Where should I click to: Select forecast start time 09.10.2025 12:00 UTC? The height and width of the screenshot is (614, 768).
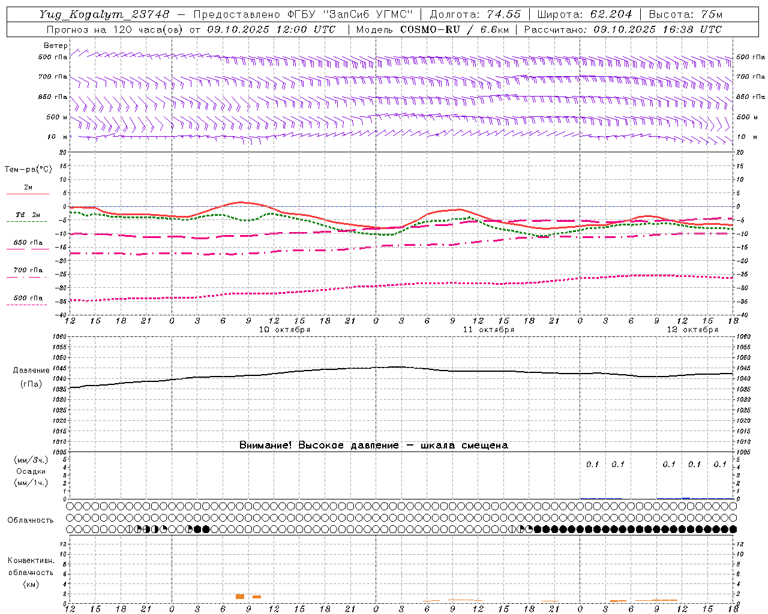(271, 29)
